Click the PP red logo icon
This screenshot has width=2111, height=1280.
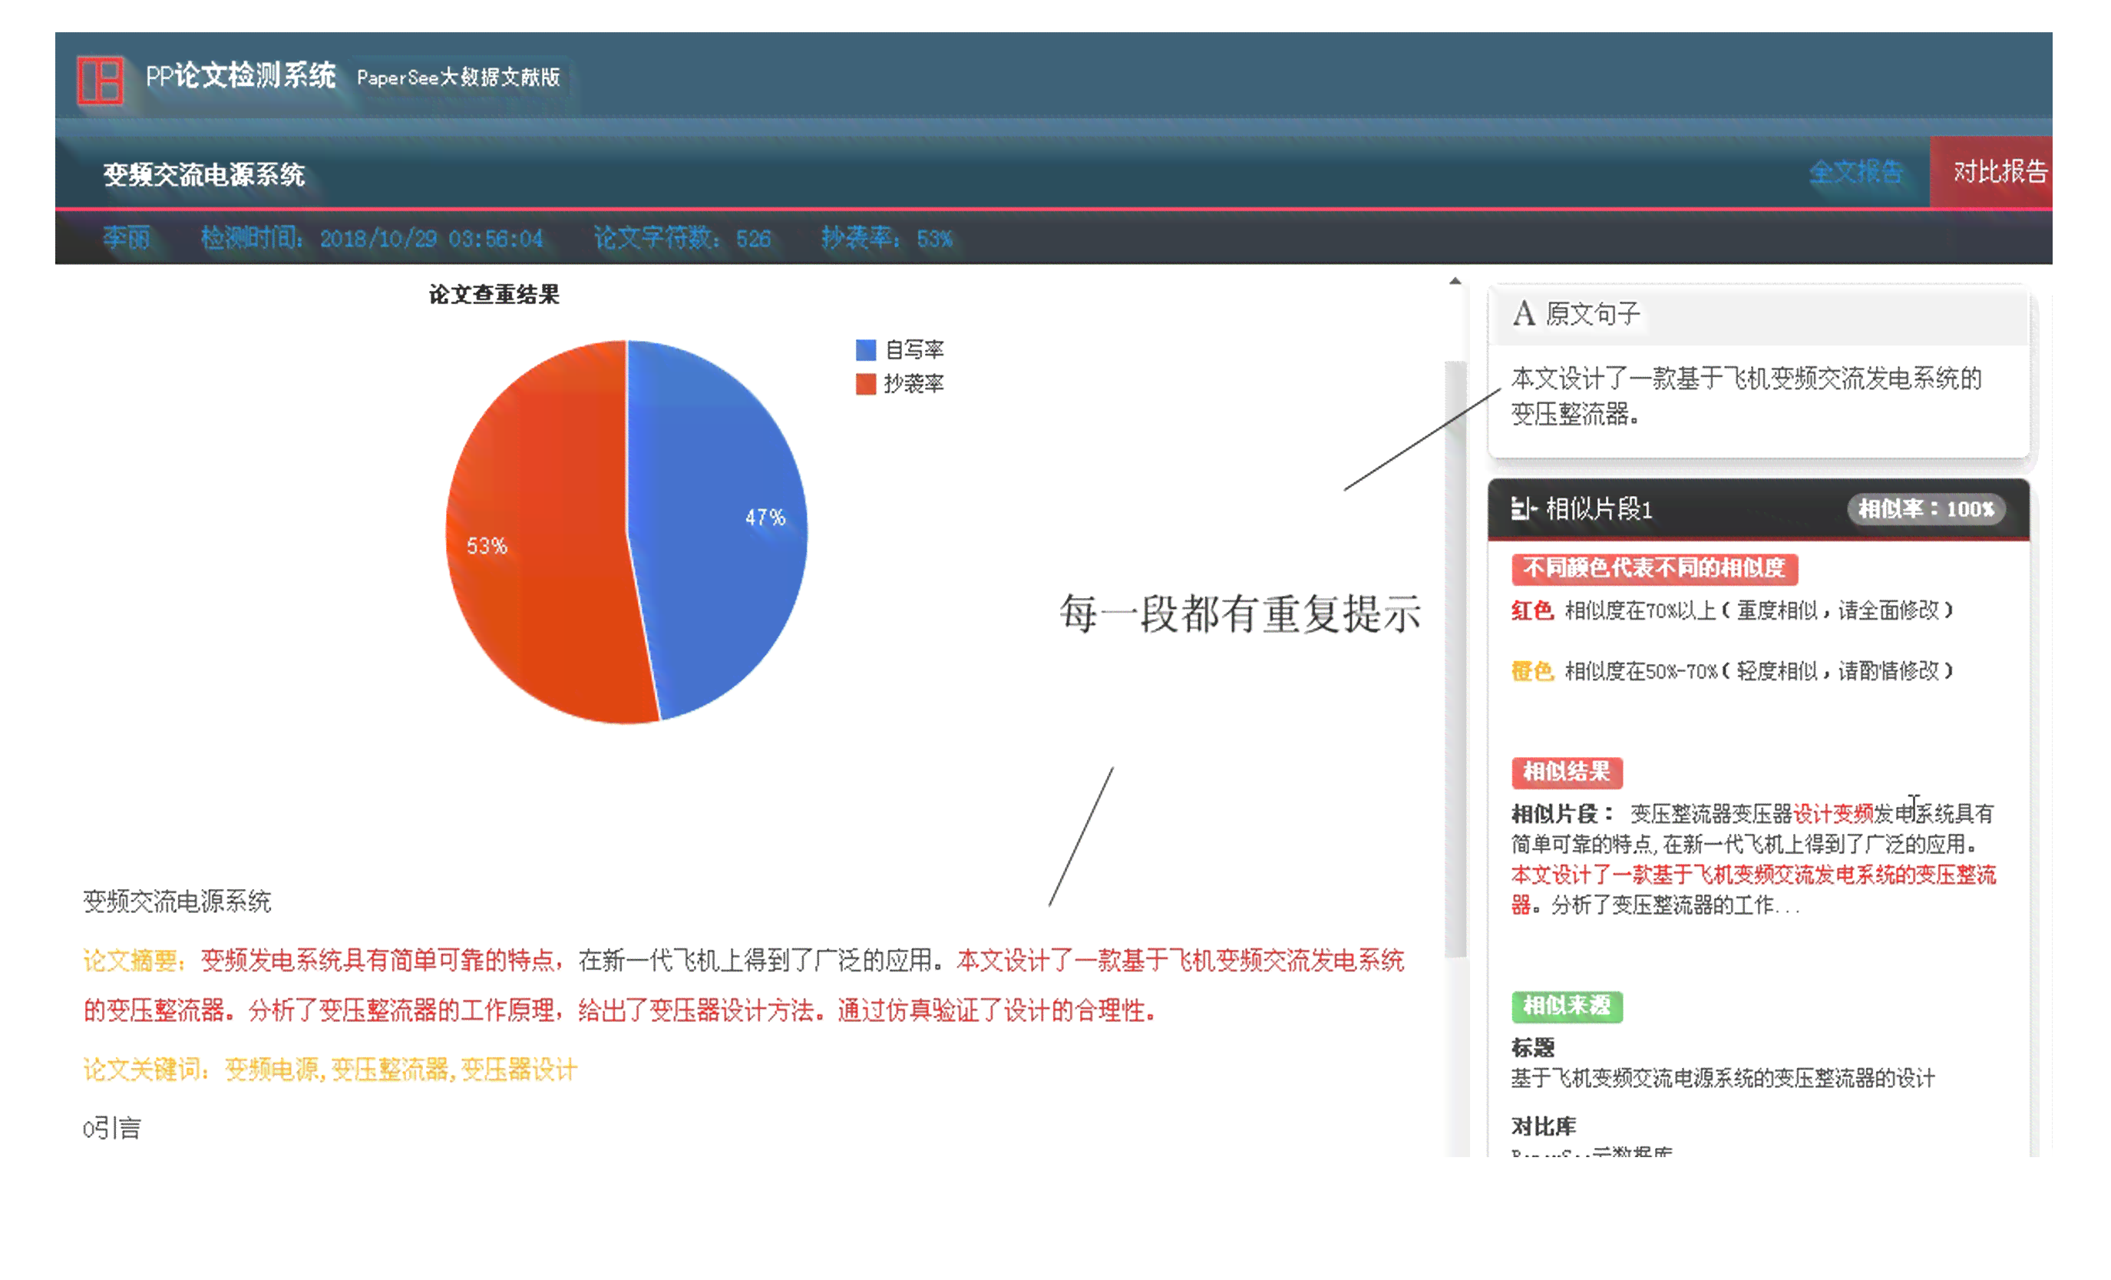[101, 81]
